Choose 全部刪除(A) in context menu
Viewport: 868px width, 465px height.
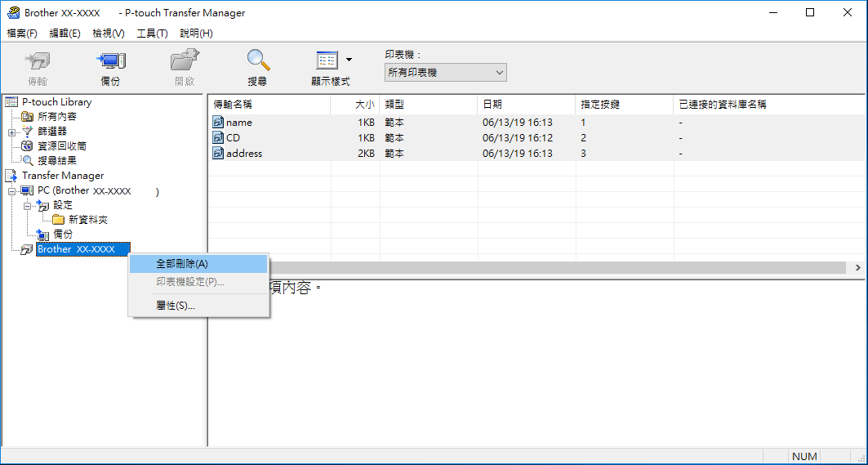coord(198,264)
